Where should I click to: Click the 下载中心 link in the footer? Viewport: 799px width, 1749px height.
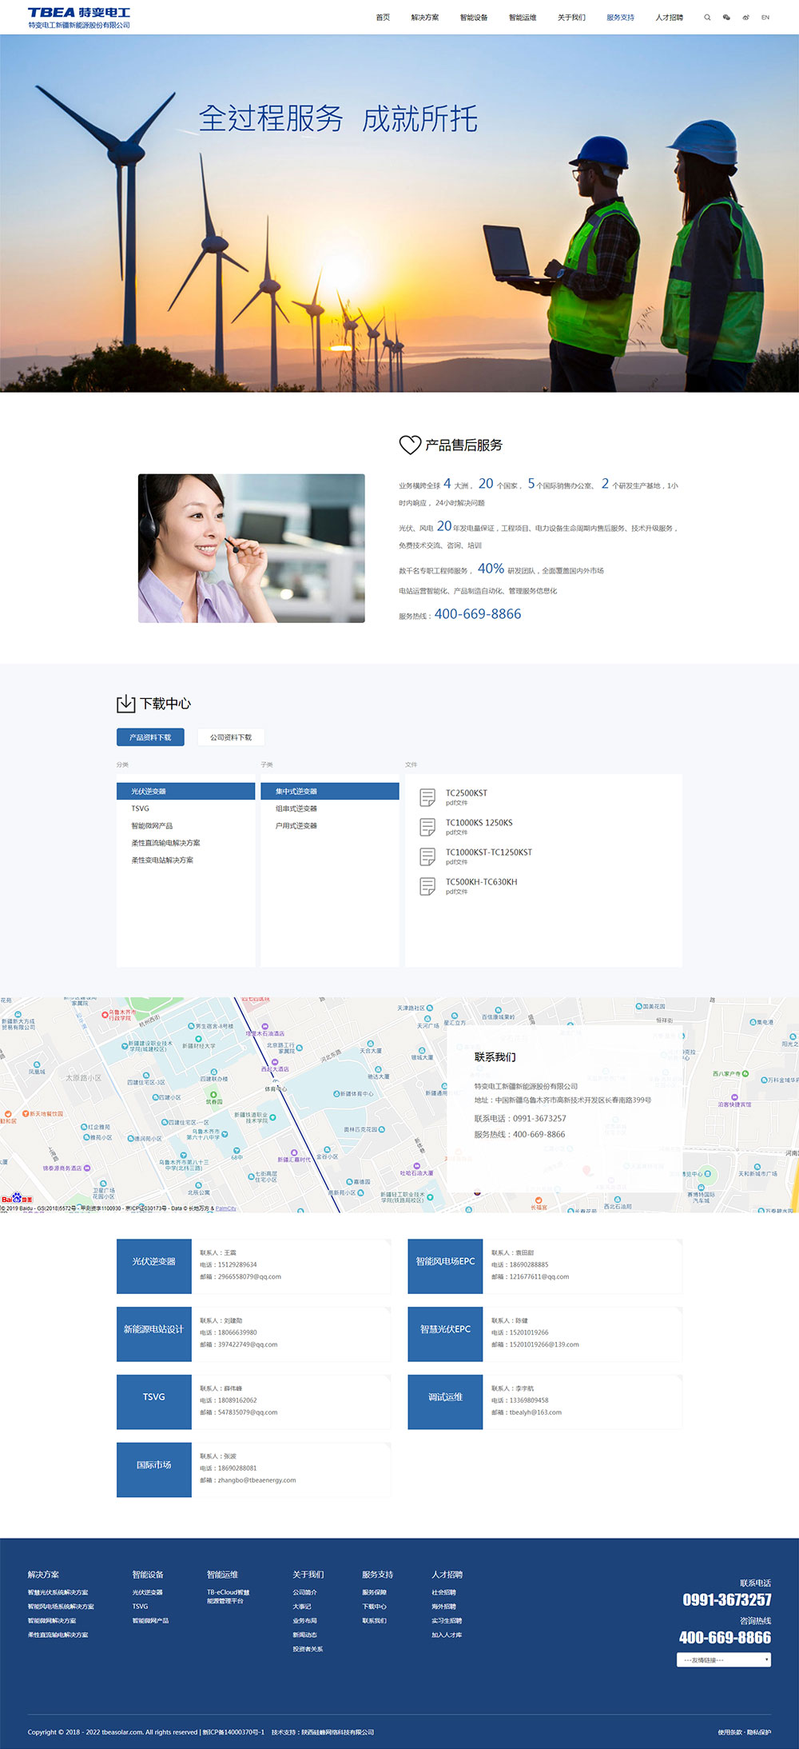(x=374, y=1607)
